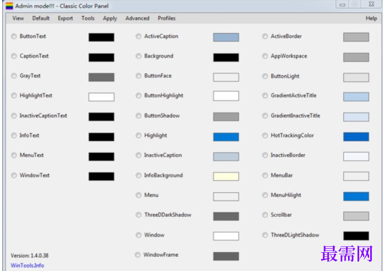The height and width of the screenshot is (271, 383).
Task: Select the HighlightText radio button
Action: 14,96
